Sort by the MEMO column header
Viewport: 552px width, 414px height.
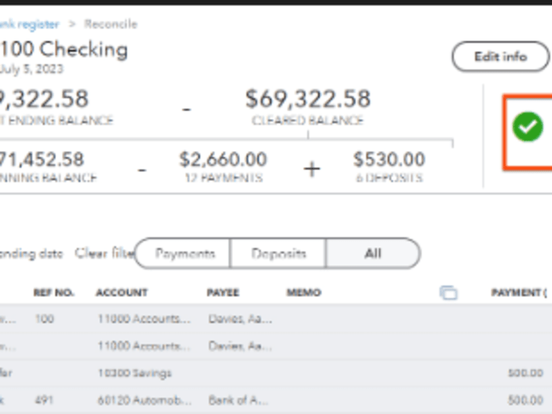[304, 292]
